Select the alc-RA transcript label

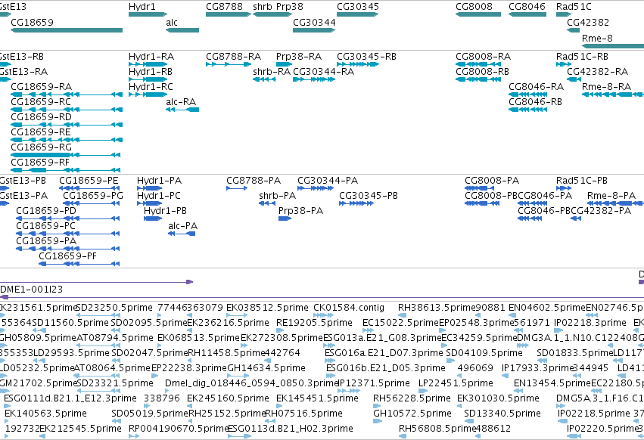181,102
